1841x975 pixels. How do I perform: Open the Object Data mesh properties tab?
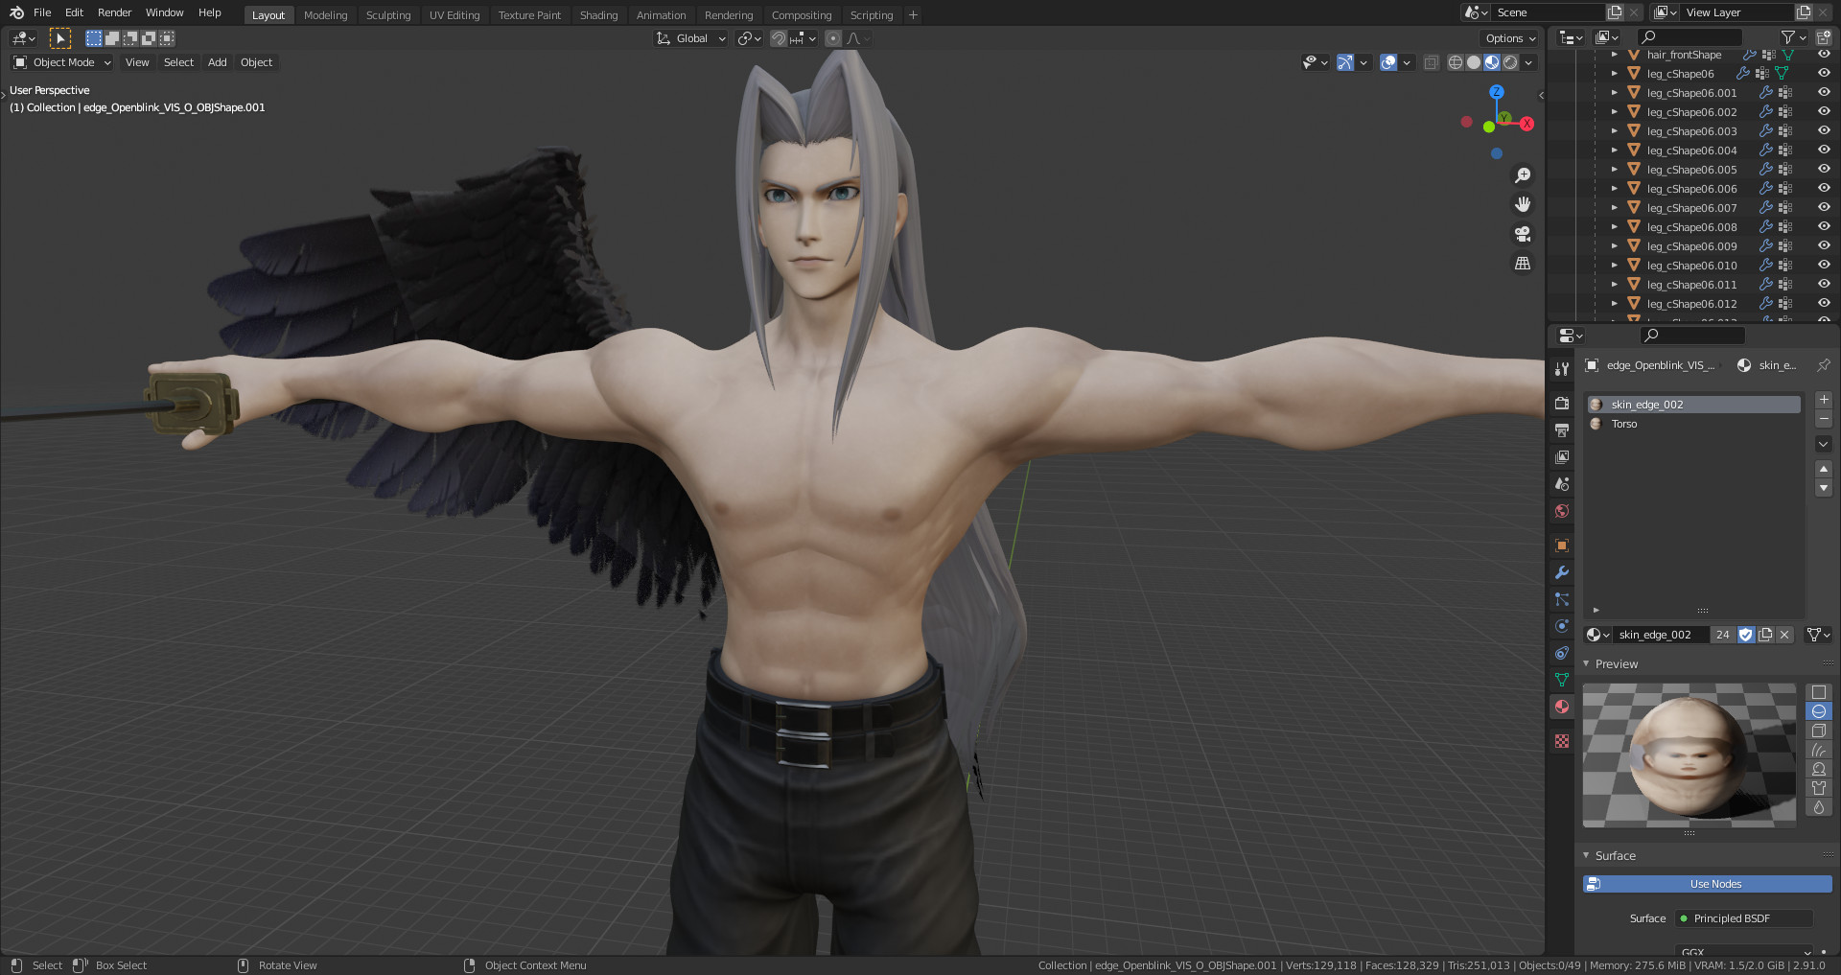(1562, 680)
